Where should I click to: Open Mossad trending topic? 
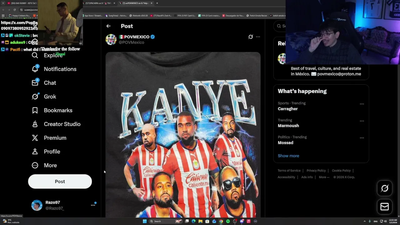click(286, 142)
